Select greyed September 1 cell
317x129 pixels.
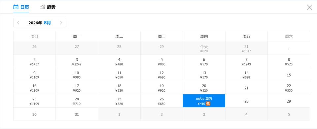119,114
